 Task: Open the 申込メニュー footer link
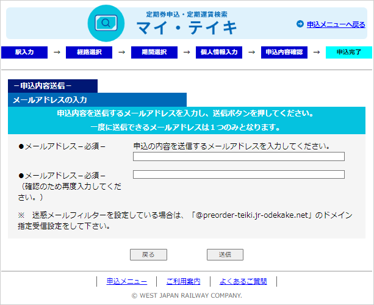pyautogui.click(x=127, y=281)
